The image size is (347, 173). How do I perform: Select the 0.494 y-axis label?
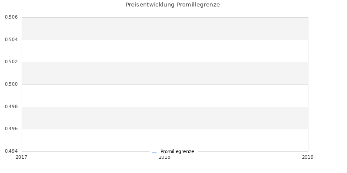tap(11, 151)
